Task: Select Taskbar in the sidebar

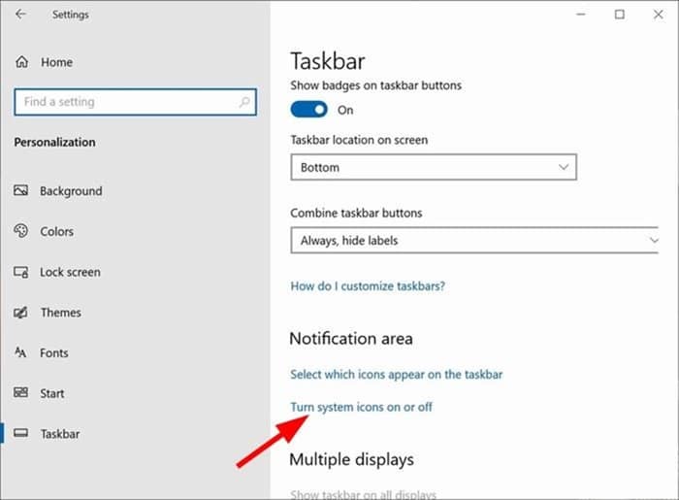Action: pyautogui.click(x=60, y=434)
